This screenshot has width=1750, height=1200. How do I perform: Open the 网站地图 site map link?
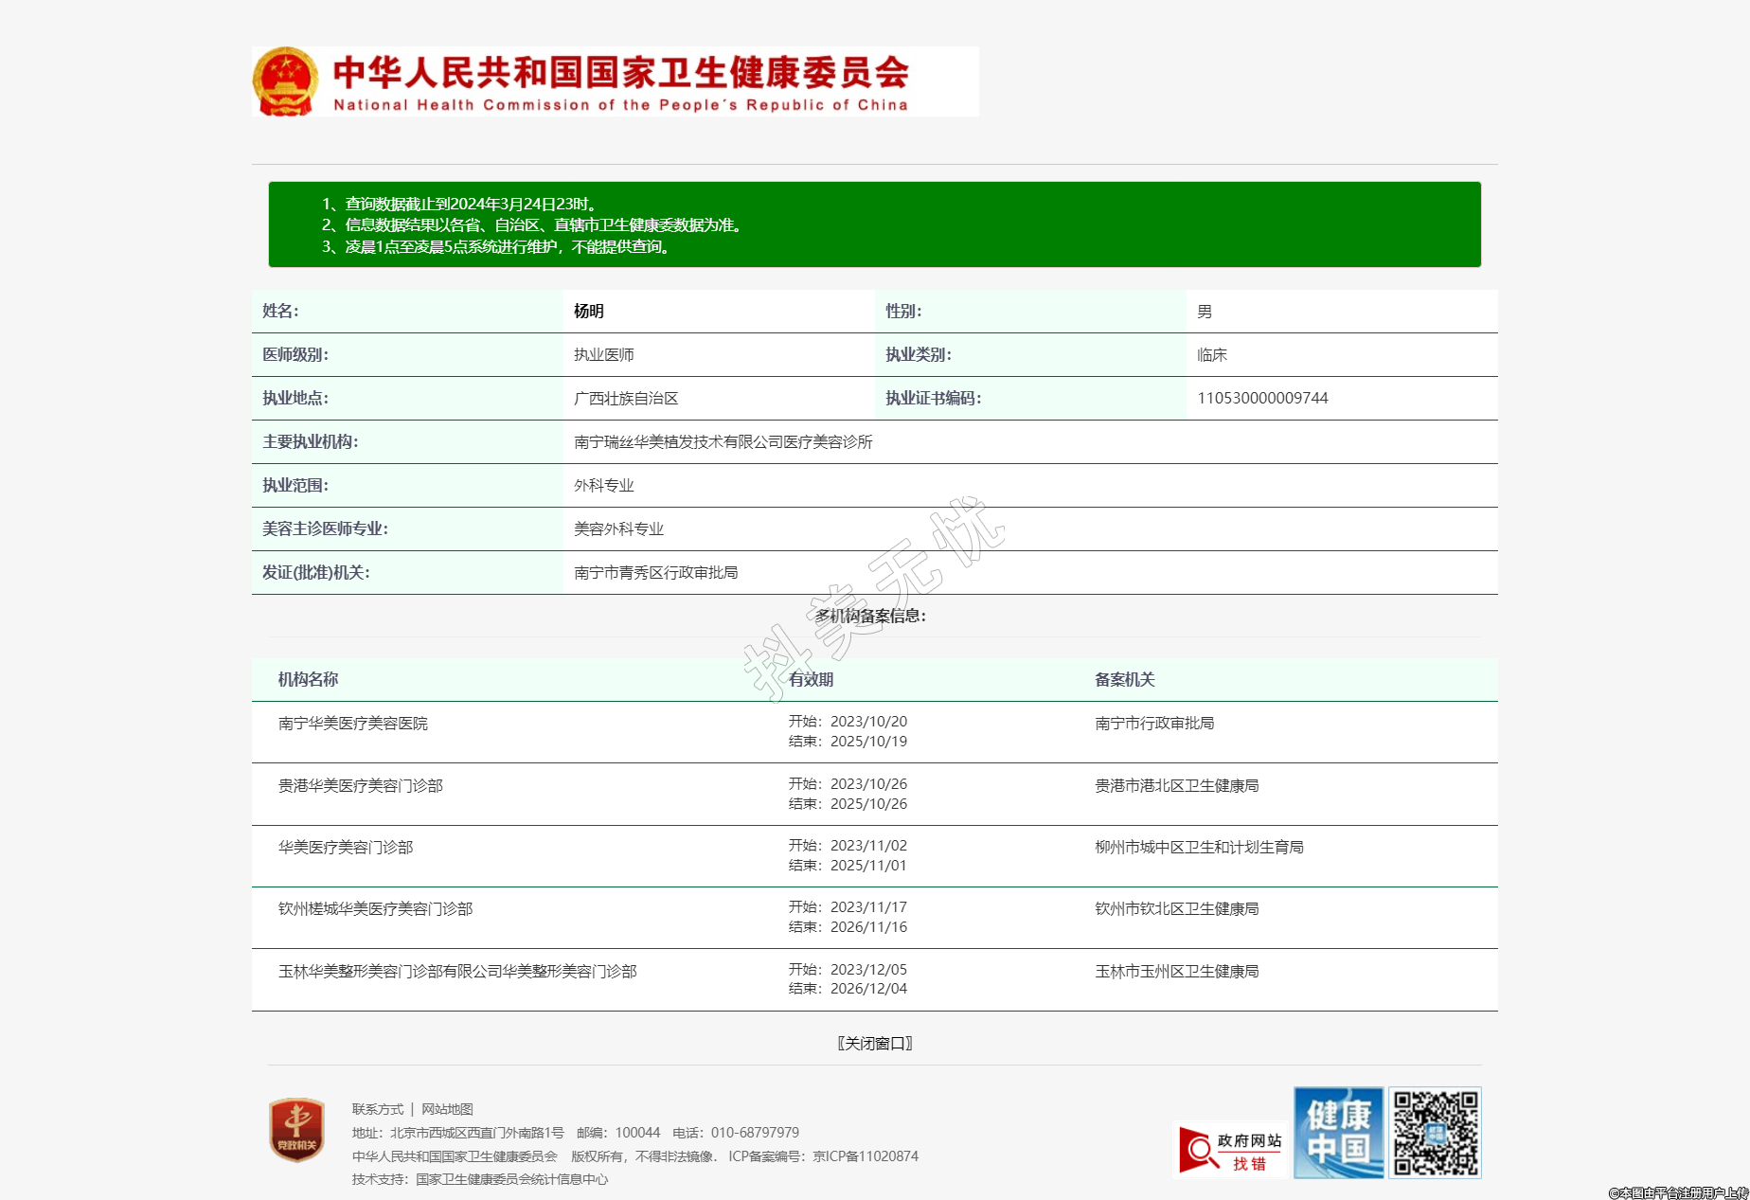(447, 1109)
